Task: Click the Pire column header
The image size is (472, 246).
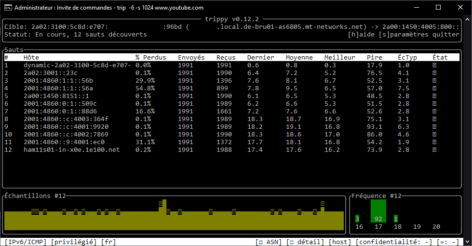Action: point(375,57)
